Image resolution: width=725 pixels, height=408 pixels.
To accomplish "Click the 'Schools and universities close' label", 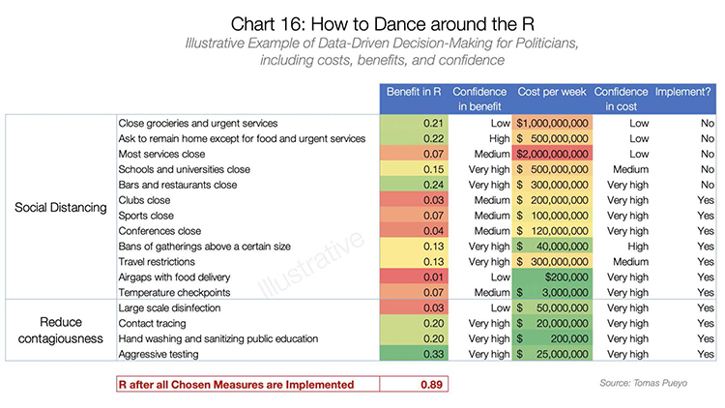I will point(185,169).
